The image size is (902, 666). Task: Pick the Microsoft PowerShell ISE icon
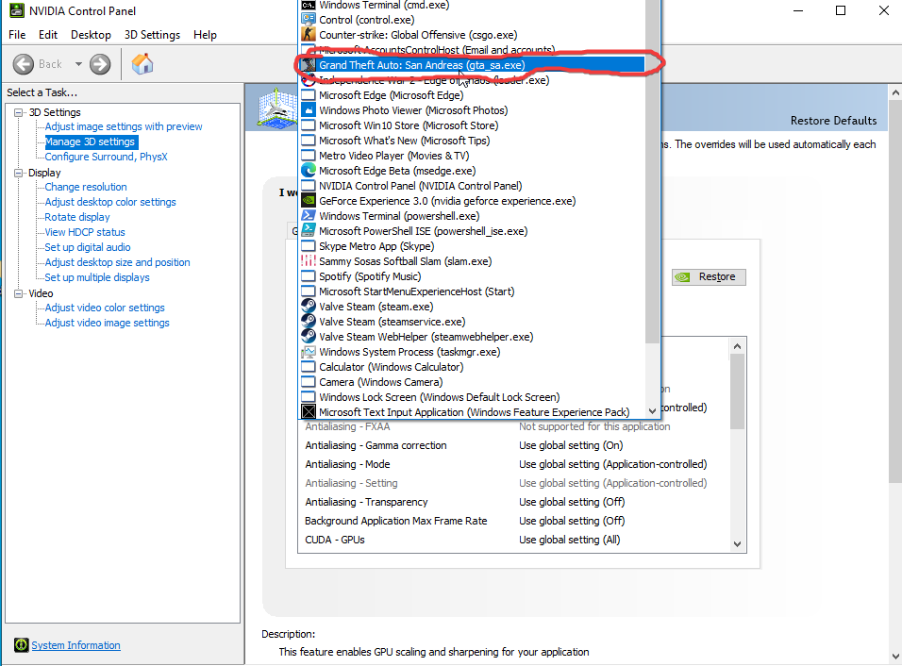pyautogui.click(x=309, y=230)
